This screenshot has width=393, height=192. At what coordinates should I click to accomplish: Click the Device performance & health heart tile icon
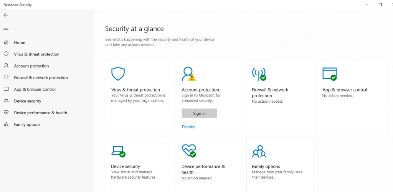[189, 151]
